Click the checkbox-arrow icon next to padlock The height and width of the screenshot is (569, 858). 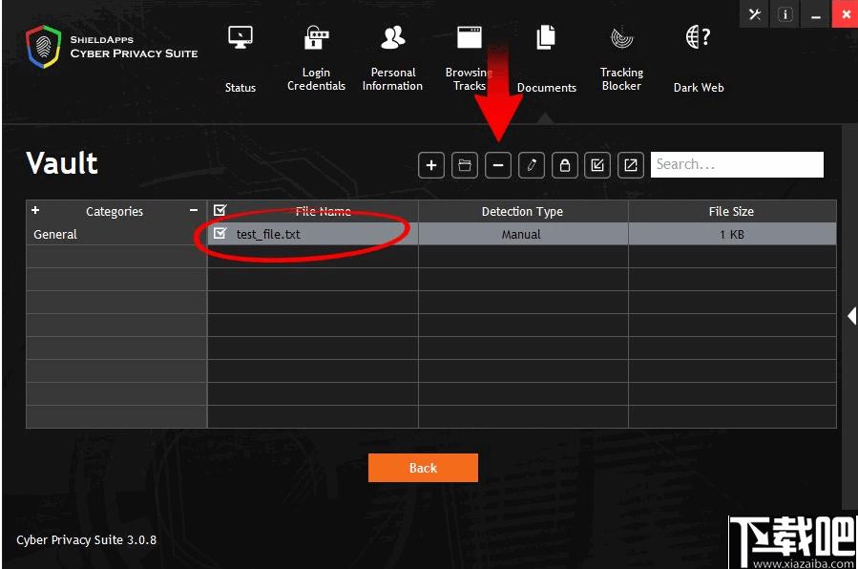[597, 164]
